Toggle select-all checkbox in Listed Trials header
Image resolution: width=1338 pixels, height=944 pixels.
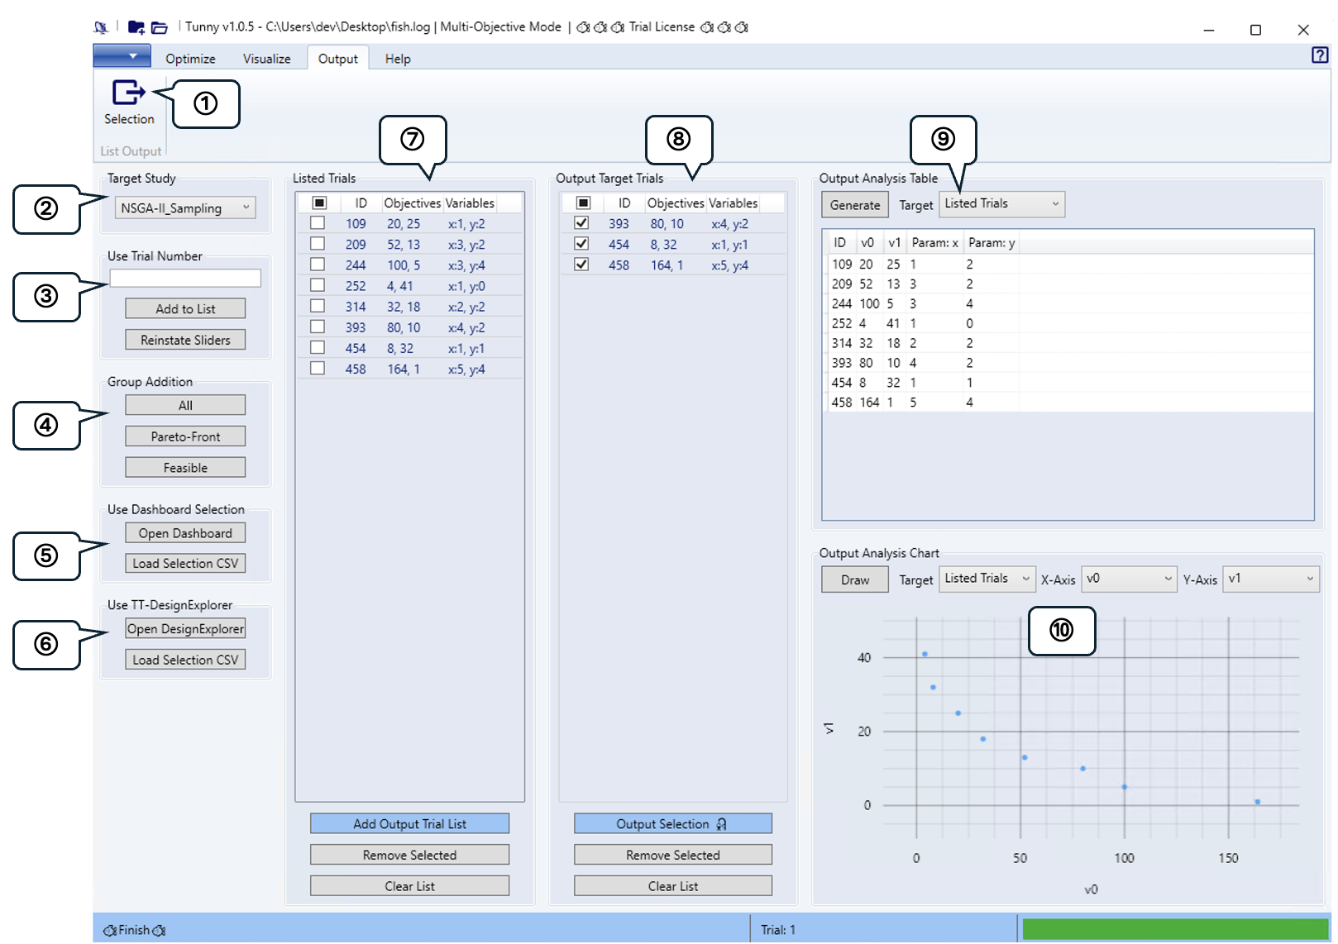[x=319, y=203]
